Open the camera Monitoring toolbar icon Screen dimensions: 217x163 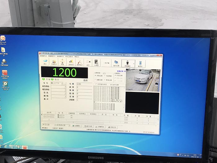pos(88,62)
